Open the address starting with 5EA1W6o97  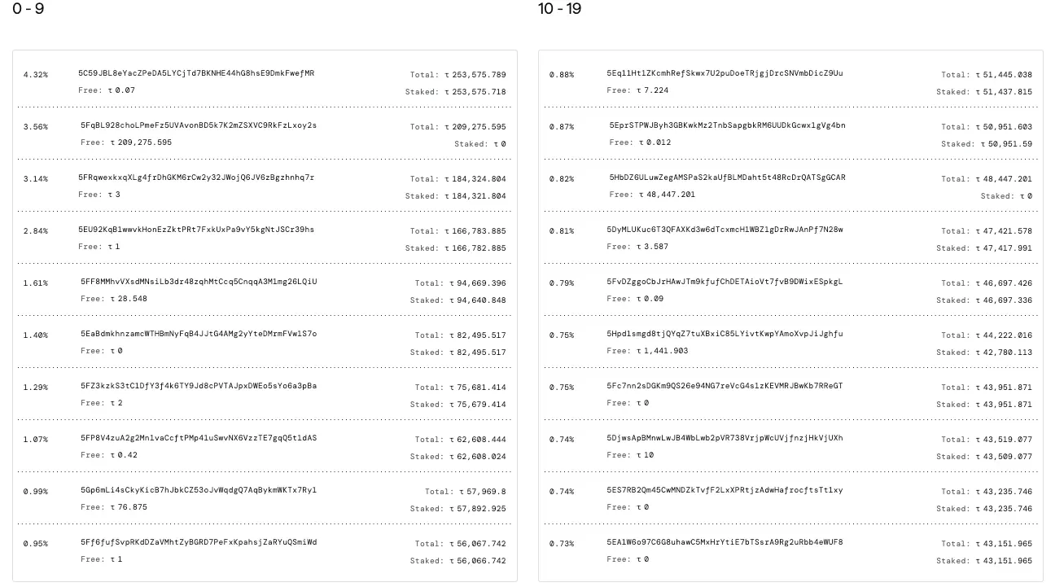click(x=725, y=543)
